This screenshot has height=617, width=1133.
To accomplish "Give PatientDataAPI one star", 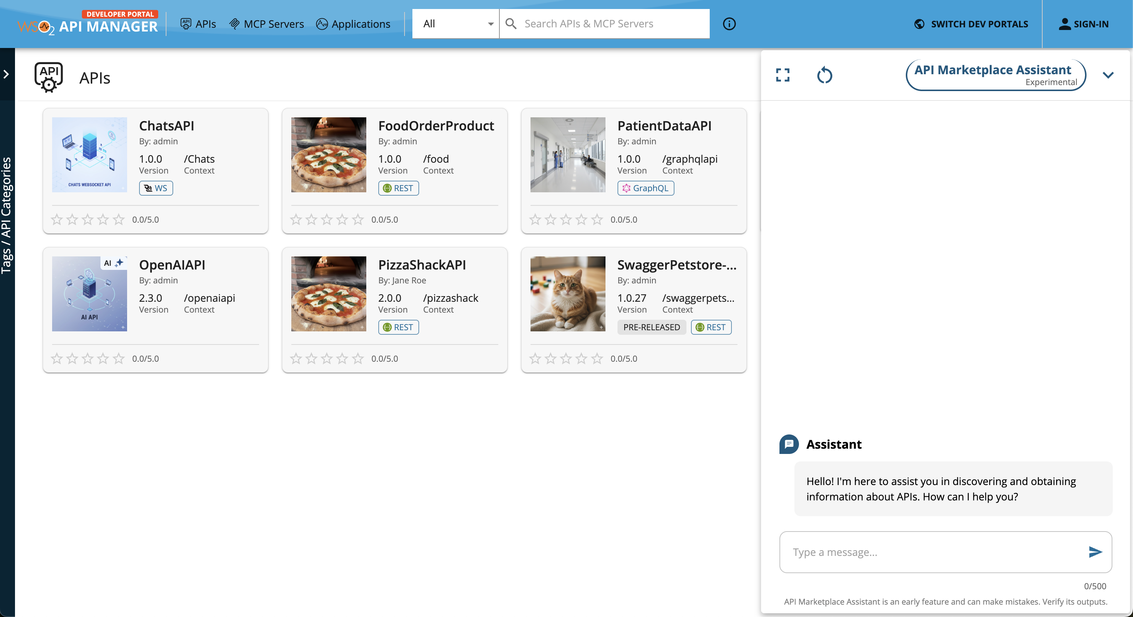I will click(535, 219).
